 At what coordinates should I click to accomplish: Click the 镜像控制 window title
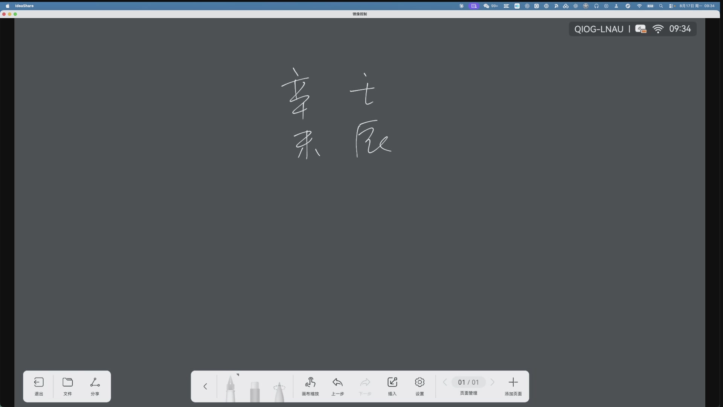pos(360,14)
